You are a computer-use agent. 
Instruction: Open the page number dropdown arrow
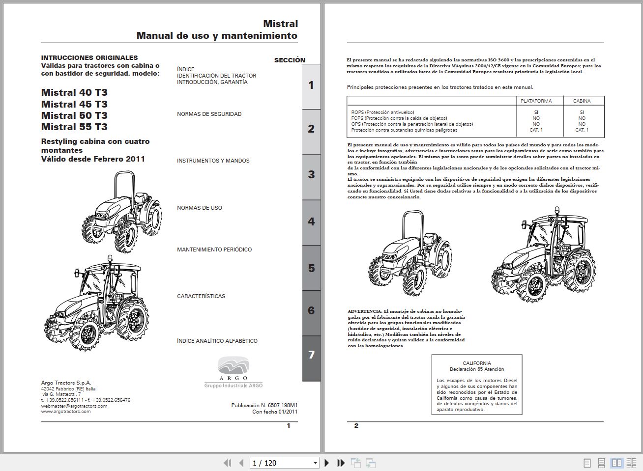[x=315, y=463]
